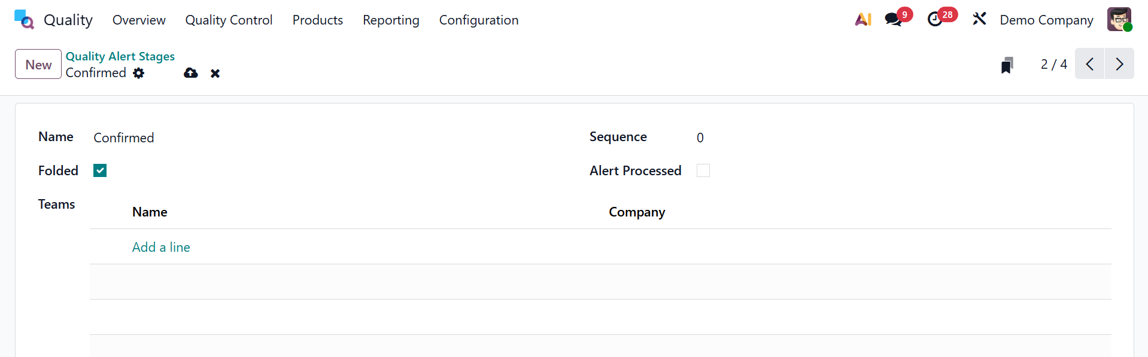Enable the Alert Processed checkbox
This screenshot has height=357, width=1148.
tap(703, 171)
